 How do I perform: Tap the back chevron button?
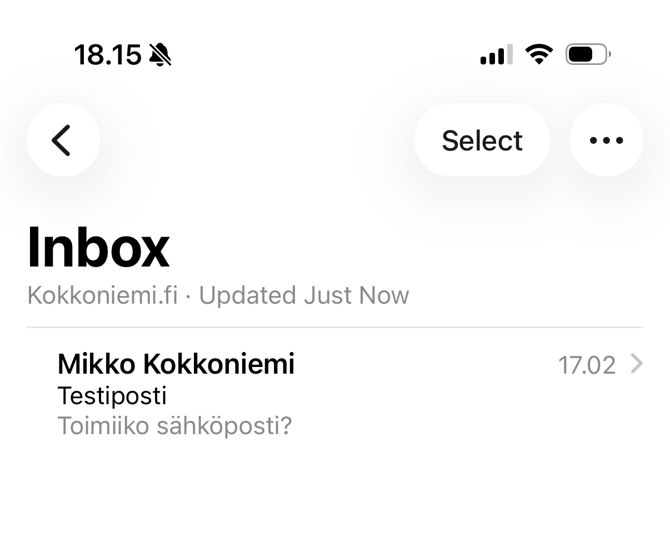pyautogui.click(x=63, y=140)
